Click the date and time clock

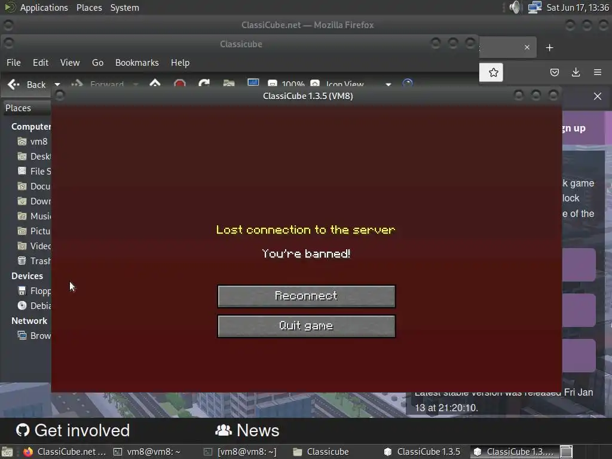point(578,7)
